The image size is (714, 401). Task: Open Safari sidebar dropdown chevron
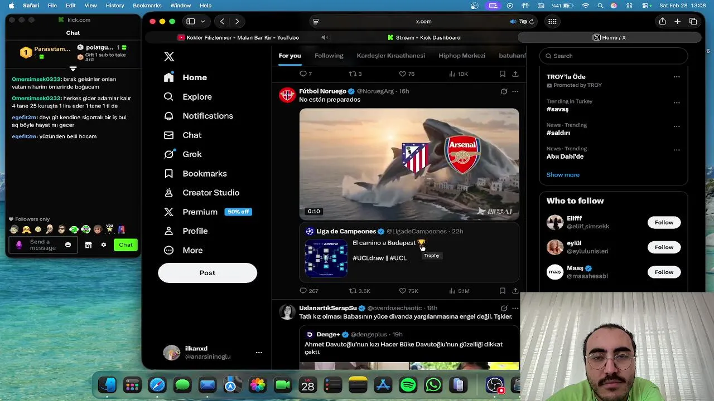pos(202,22)
